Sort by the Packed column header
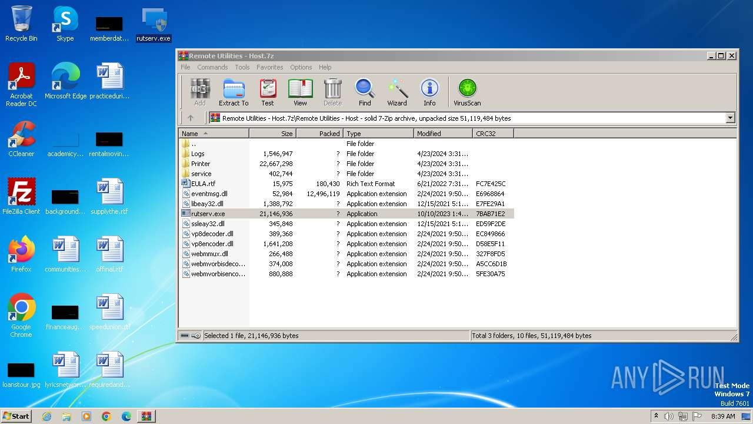Screen dimensions: 753x424 pos(320,134)
